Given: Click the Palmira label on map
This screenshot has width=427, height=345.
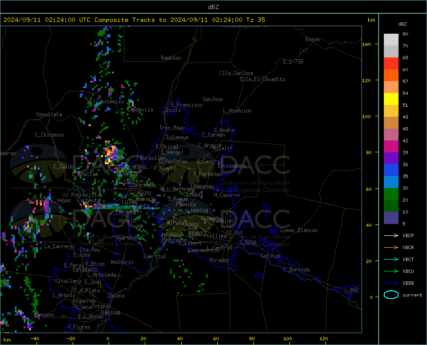Looking at the screenshot, I should (x=186, y=204).
